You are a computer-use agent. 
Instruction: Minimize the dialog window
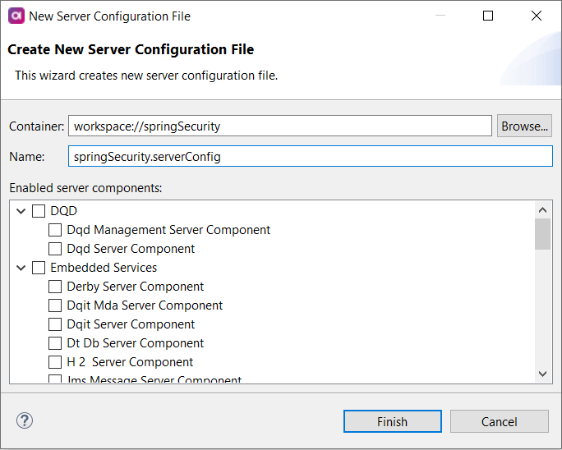pyautogui.click(x=440, y=16)
